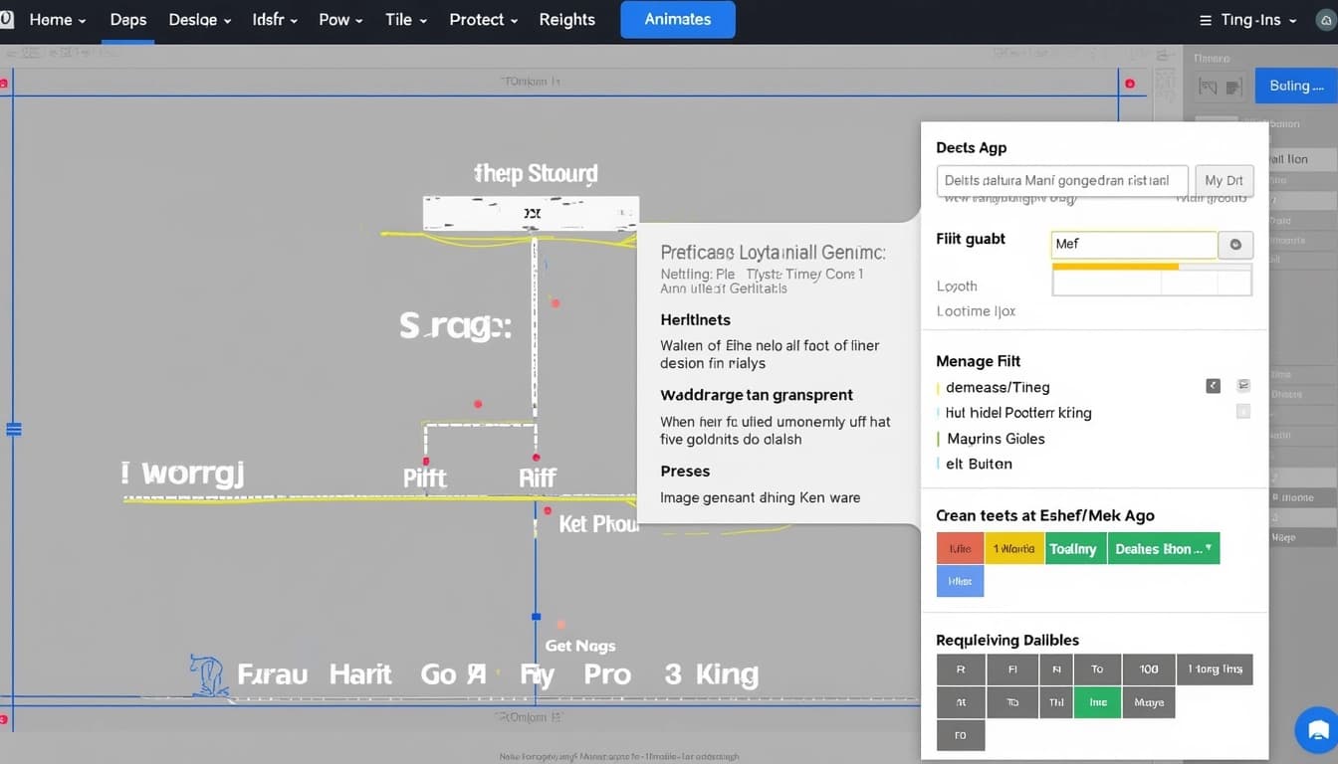1338x764 pixels.
Task: Click the list icon on demease/Tineg row
Action: pos(1243,386)
